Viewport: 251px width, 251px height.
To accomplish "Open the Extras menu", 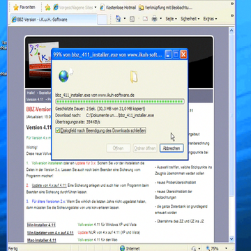I will (x=210, y=19).
